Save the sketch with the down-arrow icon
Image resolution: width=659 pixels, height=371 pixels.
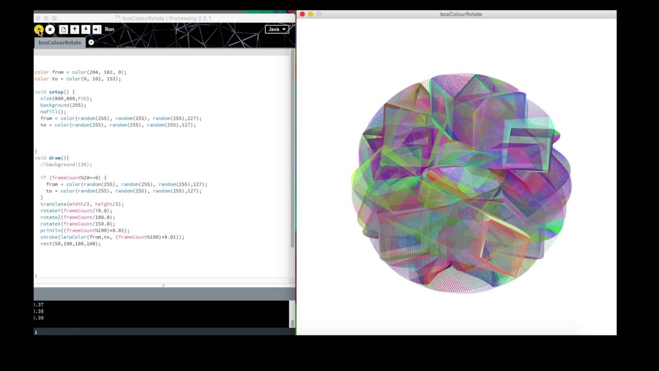pos(85,30)
